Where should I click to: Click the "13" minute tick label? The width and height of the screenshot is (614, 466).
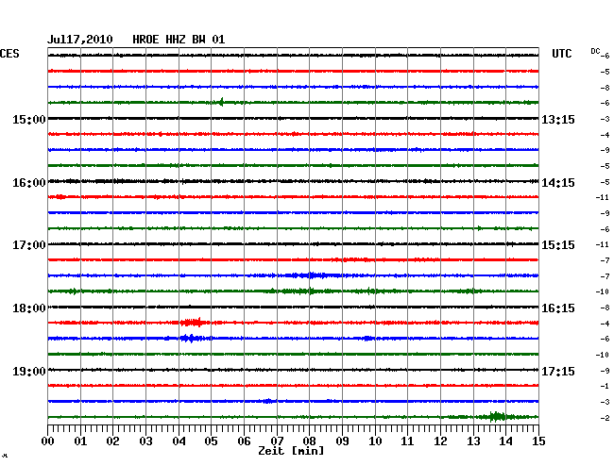click(473, 441)
